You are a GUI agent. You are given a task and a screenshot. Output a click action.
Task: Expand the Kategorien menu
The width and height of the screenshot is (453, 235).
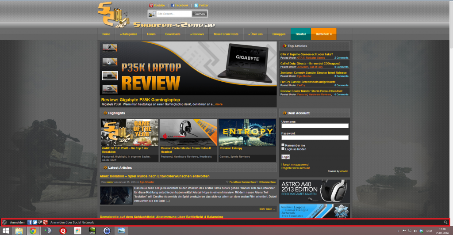129,34
